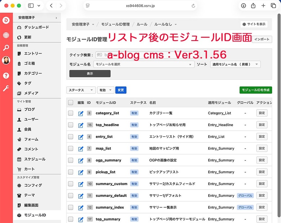Click the green モジュールIDを作成 button
This screenshot has height=223, width=281.
[255, 90]
